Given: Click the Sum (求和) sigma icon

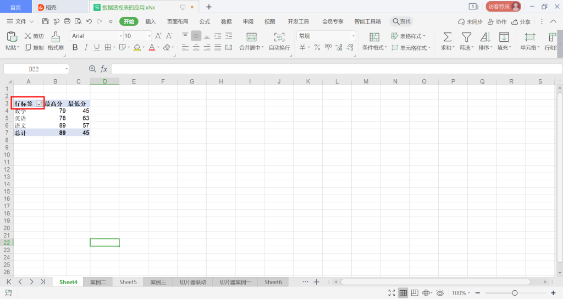Looking at the screenshot, I should 448,37.
